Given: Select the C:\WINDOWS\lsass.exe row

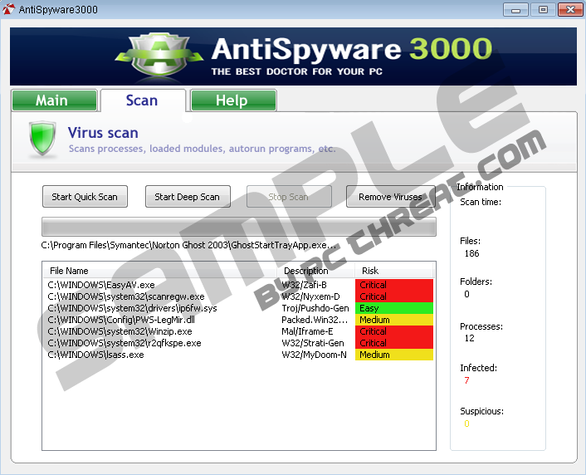Looking at the screenshot, I should coord(238,355).
